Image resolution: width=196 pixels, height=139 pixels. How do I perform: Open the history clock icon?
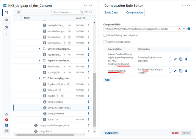(x=91, y=12)
